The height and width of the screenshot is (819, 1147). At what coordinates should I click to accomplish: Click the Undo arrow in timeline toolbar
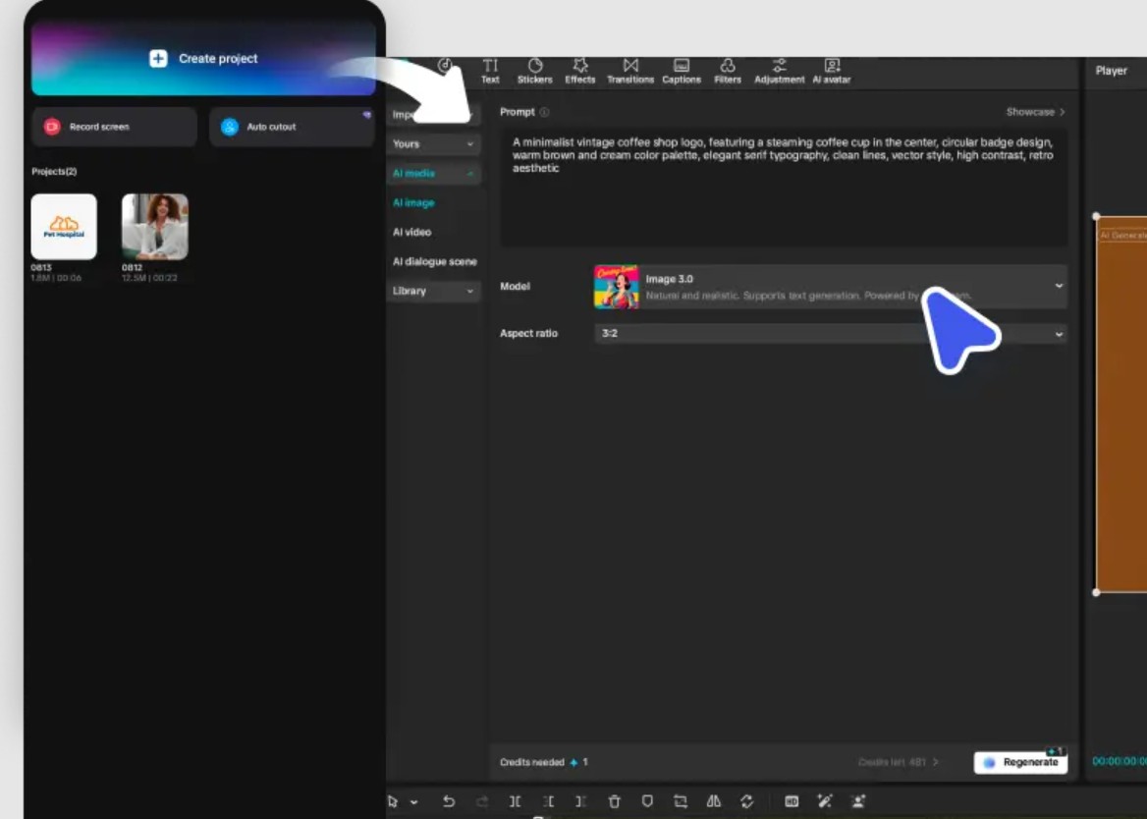pyautogui.click(x=449, y=801)
